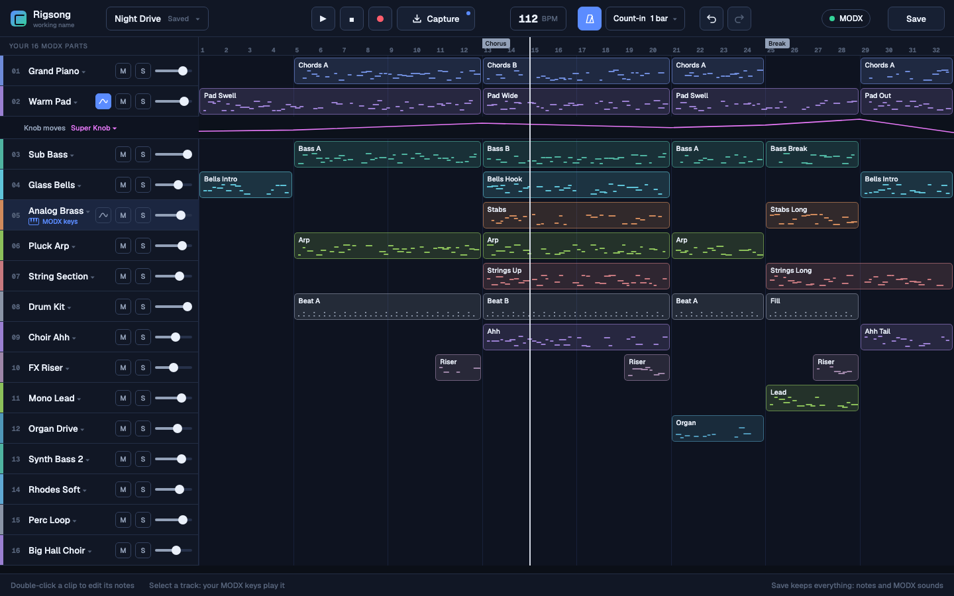Click the Rigsong app logo icon
The image size is (954, 596).
(x=19, y=19)
